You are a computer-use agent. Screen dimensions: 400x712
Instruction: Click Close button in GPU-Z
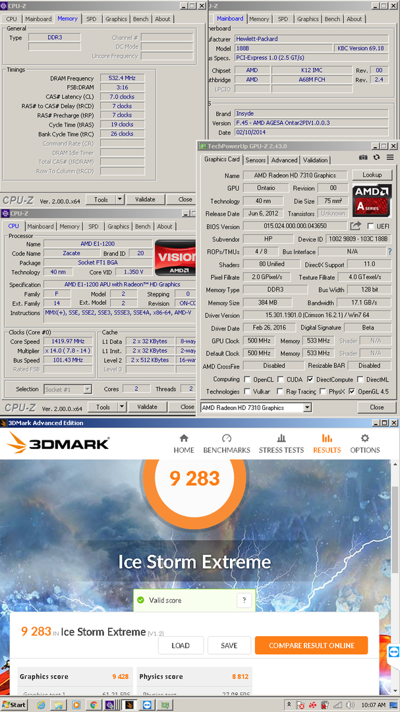376,407
